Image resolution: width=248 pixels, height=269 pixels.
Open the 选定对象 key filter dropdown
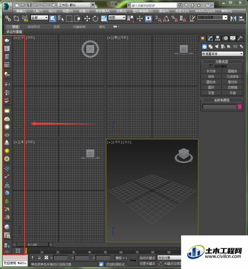coord(169,258)
